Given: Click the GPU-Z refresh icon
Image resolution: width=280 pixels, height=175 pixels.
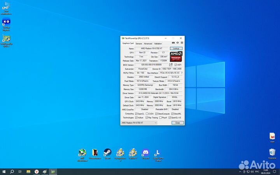Looking at the screenshot, I should [177, 43].
